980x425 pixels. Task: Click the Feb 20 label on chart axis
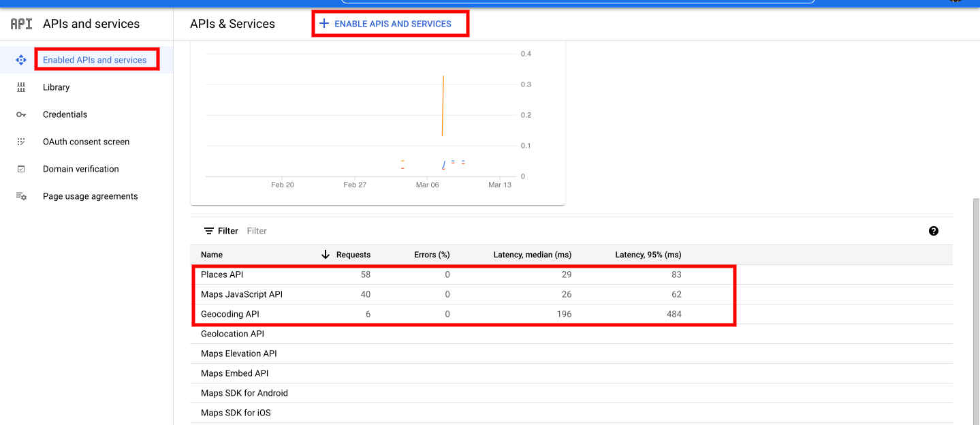point(283,185)
